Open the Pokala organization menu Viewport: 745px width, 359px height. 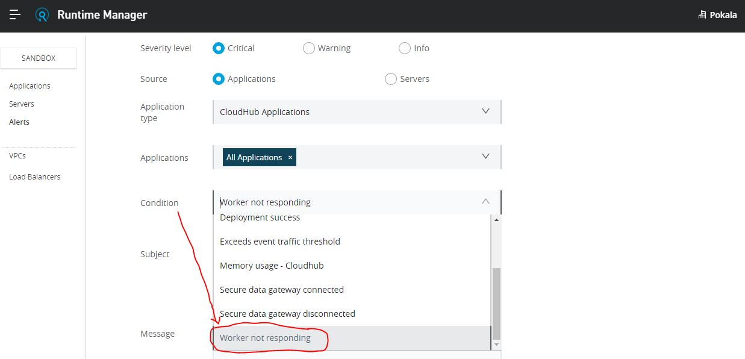pyautogui.click(x=717, y=15)
